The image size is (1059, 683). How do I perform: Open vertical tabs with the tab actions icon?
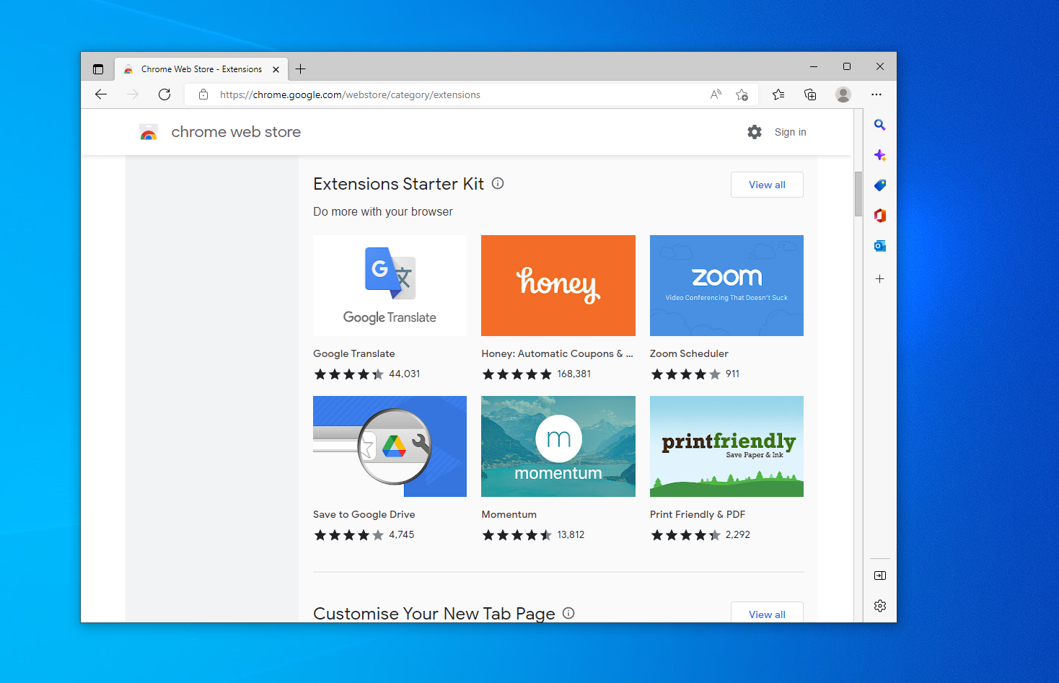[x=98, y=69]
